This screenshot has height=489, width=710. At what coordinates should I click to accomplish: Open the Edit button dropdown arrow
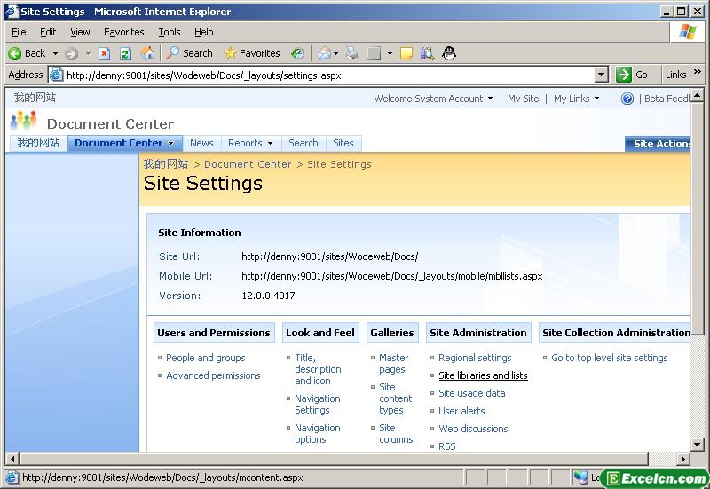click(x=390, y=54)
